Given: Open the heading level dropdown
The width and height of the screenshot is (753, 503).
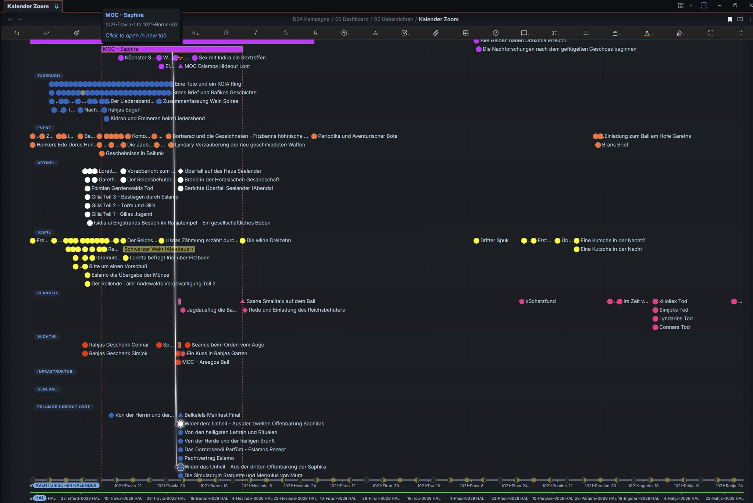Looking at the screenshot, I should pos(195,33).
